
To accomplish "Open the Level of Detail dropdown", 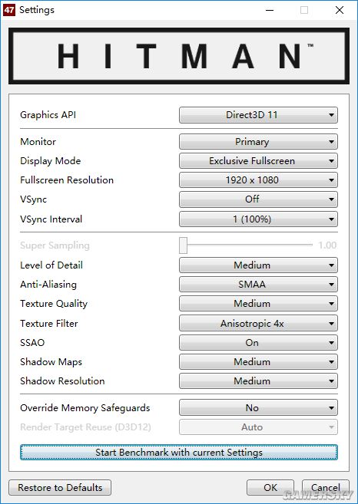I will 258,265.
